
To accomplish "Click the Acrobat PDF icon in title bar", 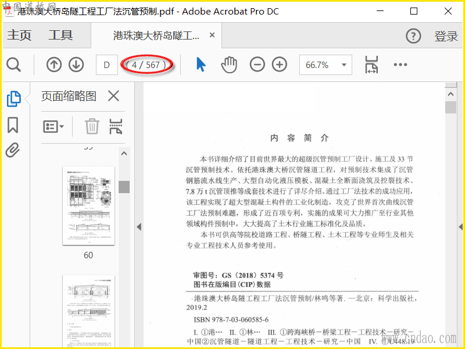I will click(x=9, y=11).
